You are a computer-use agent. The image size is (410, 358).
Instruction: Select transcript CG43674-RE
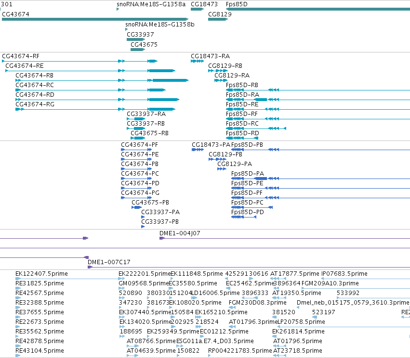[x=90, y=71]
